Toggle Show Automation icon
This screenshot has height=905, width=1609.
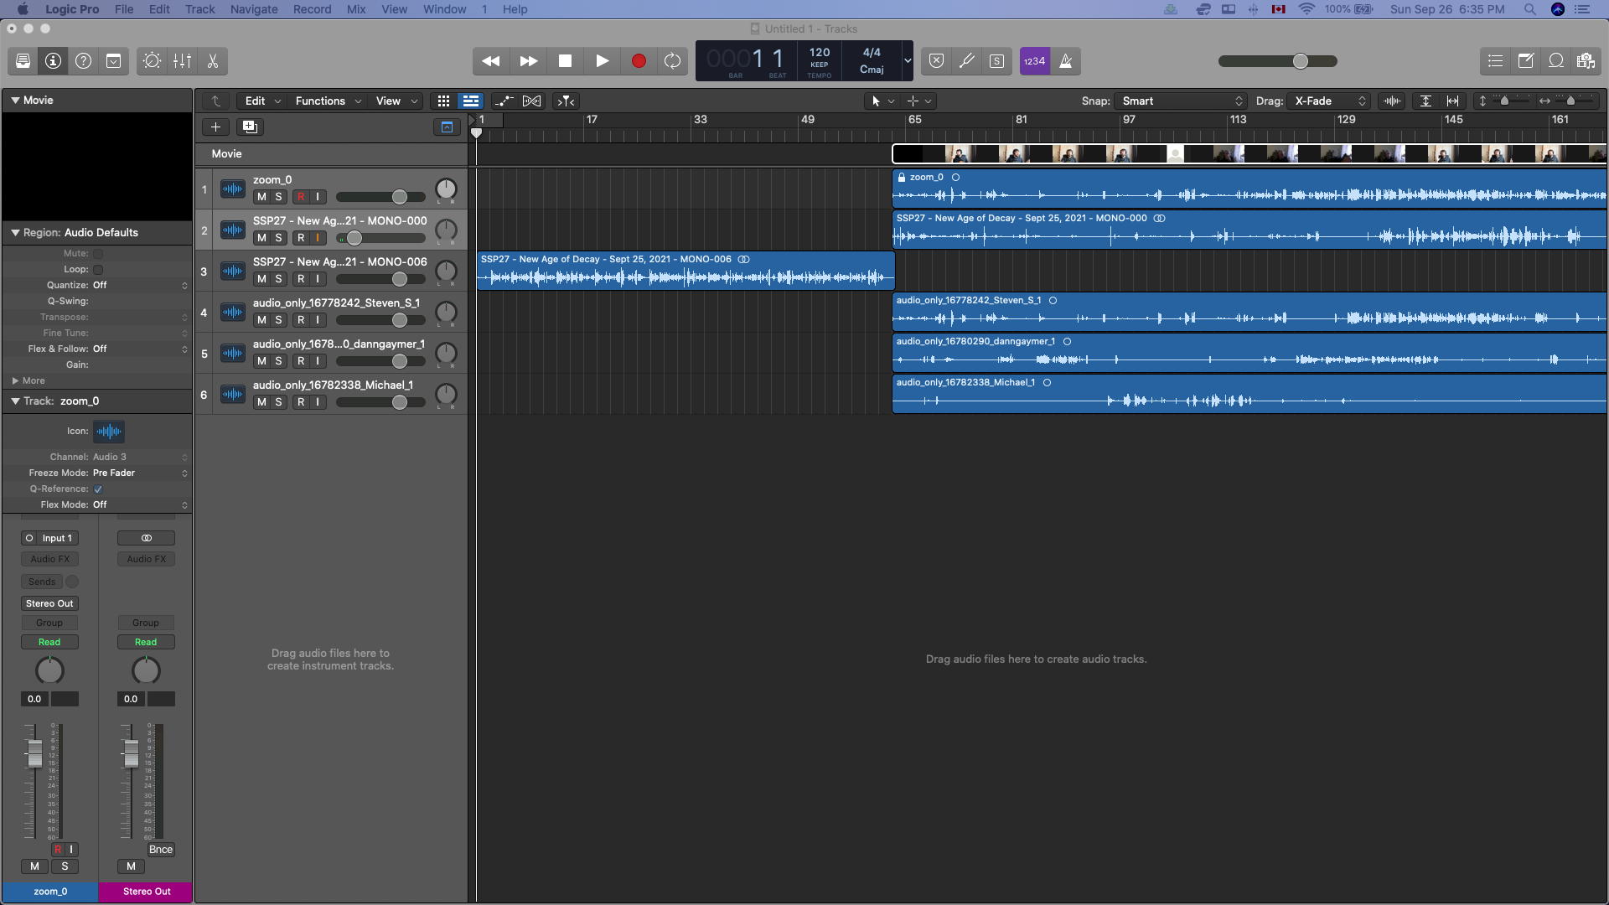(504, 101)
